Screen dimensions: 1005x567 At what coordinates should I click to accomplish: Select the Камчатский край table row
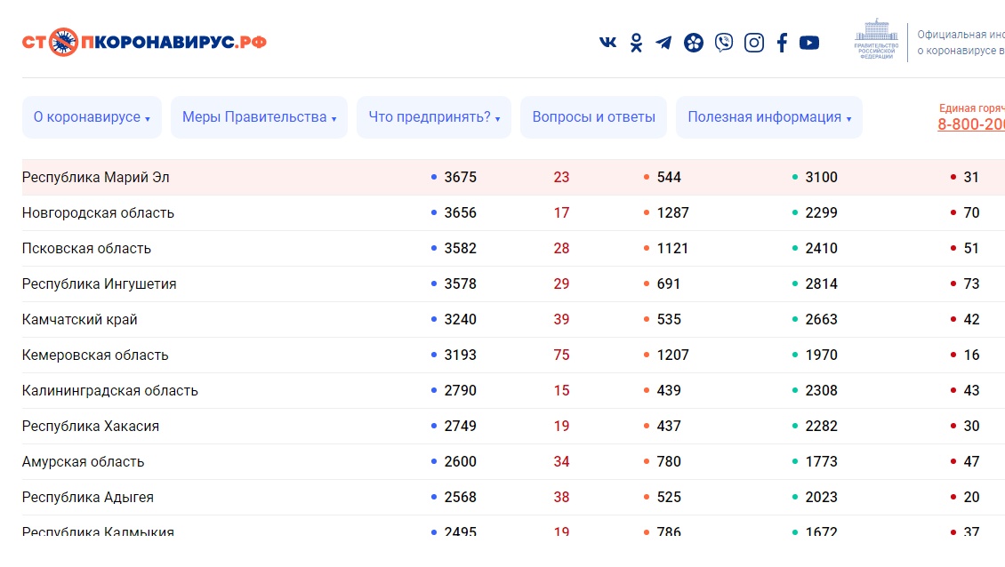pyautogui.click(x=80, y=320)
